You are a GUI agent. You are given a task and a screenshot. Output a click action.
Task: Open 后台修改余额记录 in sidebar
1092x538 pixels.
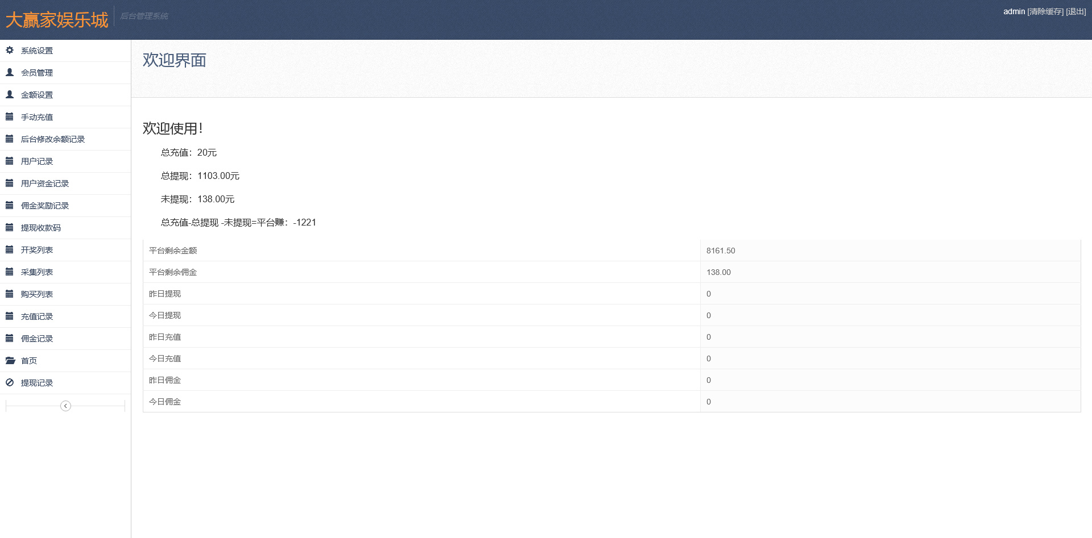click(65, 139)
